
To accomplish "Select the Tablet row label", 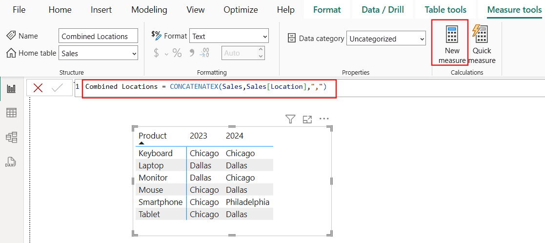I will click(x=149, y=214).
